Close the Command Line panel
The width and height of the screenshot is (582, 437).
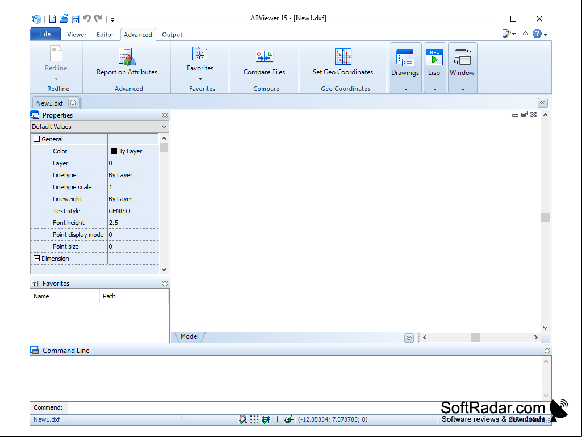[547, 351]
